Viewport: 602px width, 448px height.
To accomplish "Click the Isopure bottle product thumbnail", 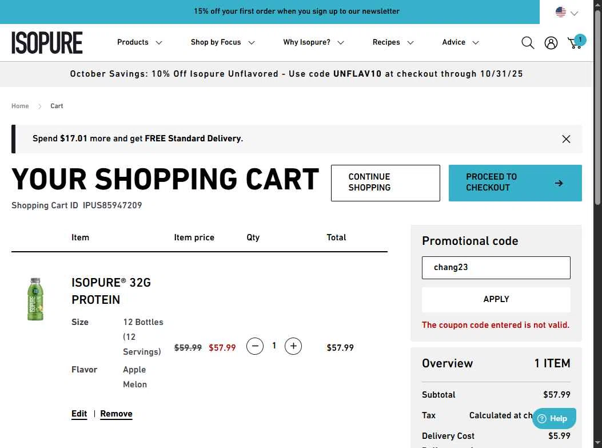I will [35, 299].
